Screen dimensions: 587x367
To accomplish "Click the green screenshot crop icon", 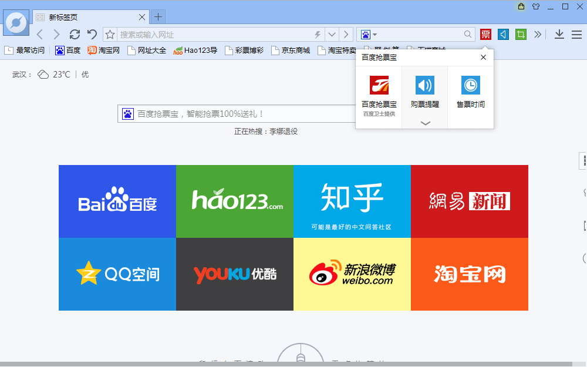I will pos(521,35).
